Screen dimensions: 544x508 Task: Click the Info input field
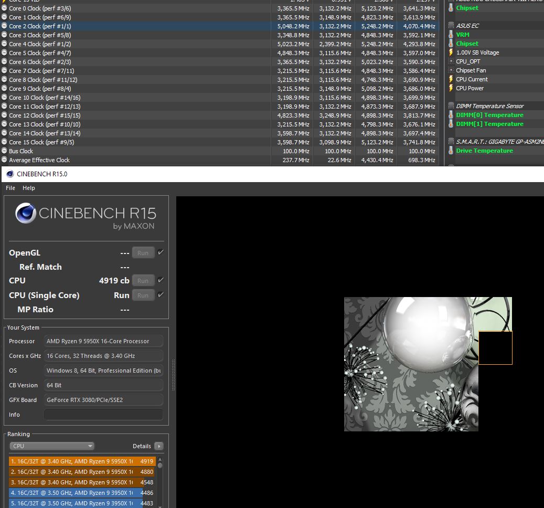103,415
